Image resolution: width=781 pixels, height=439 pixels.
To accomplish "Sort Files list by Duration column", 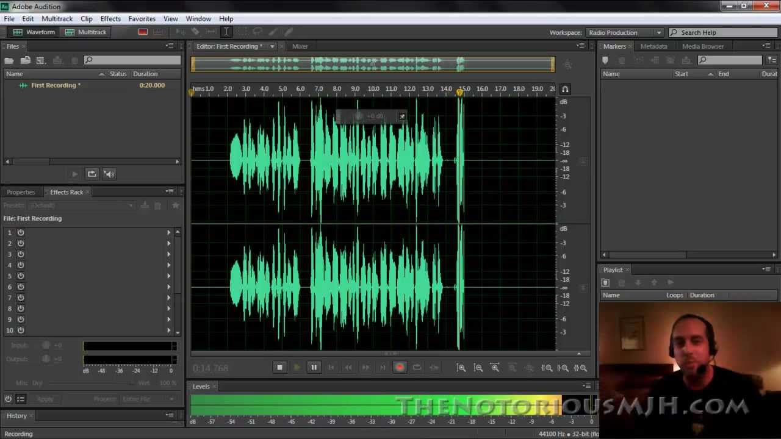I will point(145,74).
